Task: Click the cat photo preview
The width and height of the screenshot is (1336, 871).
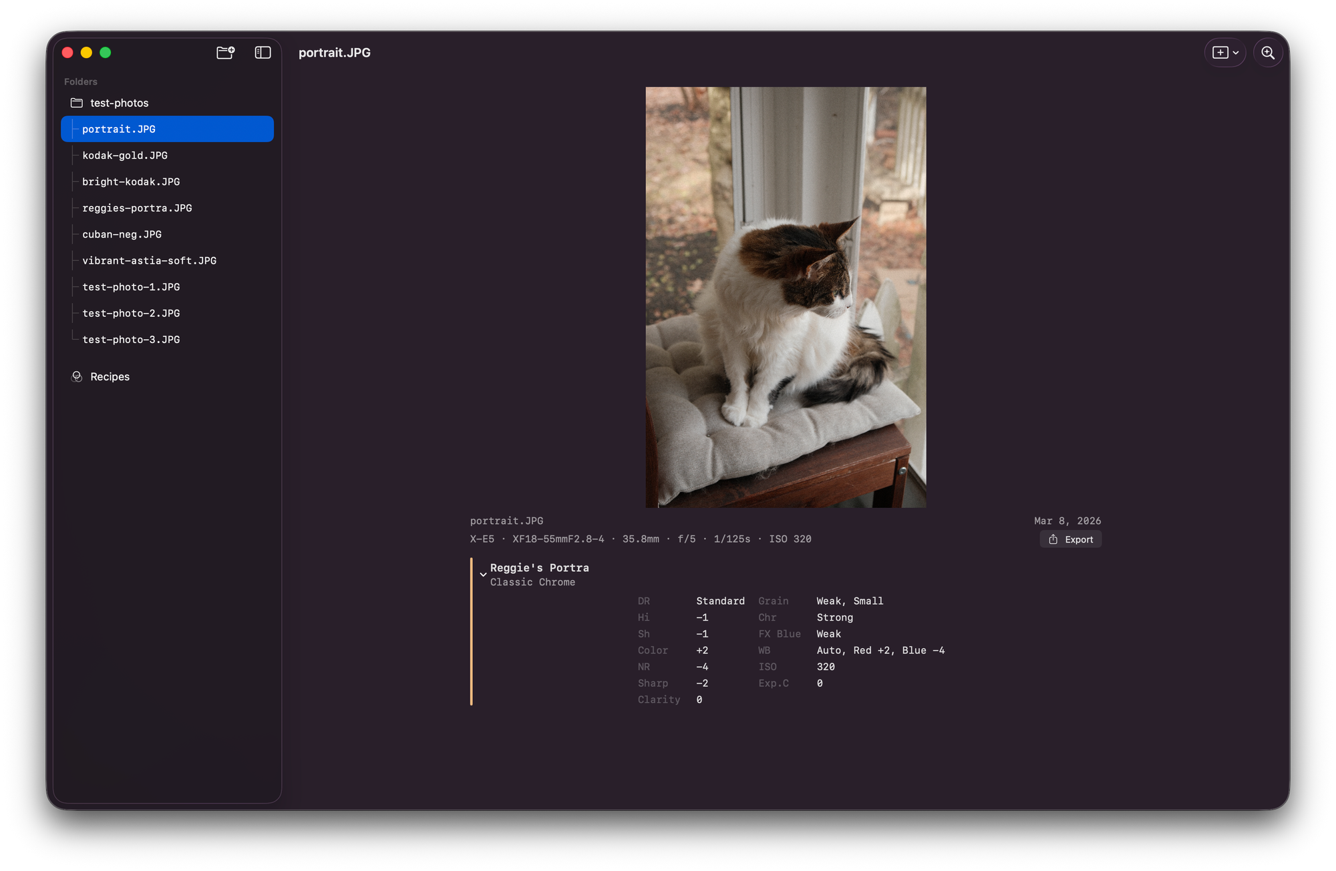Action: 786,297
